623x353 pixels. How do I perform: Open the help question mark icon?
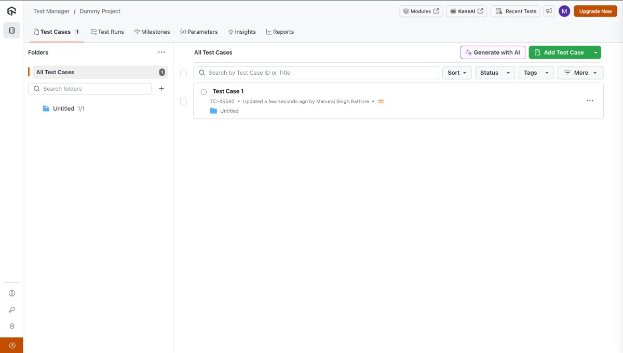[12, 293]
